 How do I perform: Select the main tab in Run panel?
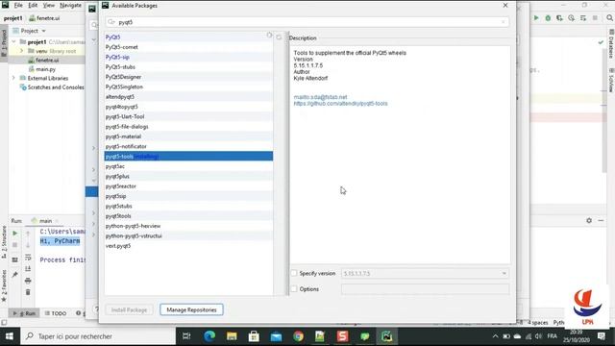click(x=45, y=221)
